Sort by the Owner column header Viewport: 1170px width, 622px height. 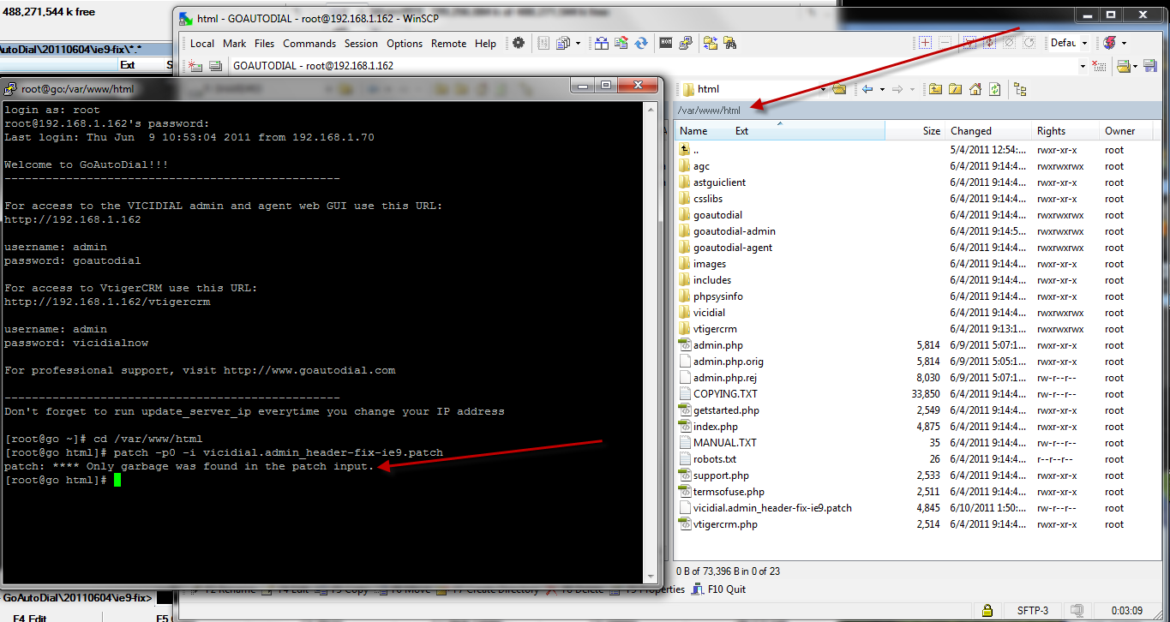1119,131
